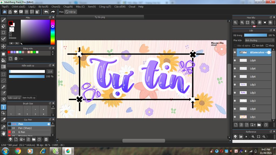Open Google Chrome from taskbar
The width and height of the screenshot is (276, 155).
[18, 151]
